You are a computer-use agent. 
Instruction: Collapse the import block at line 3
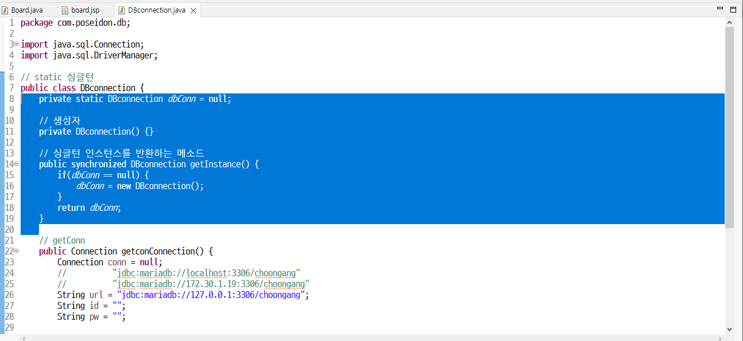17,45
